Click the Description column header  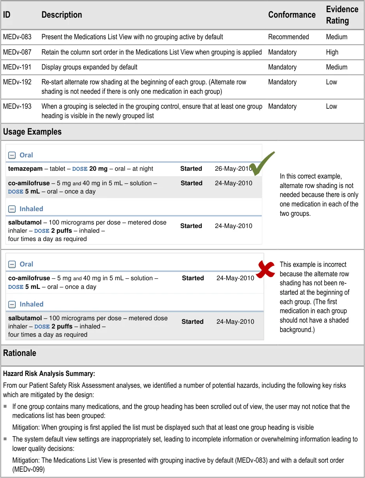pos(62,15)
